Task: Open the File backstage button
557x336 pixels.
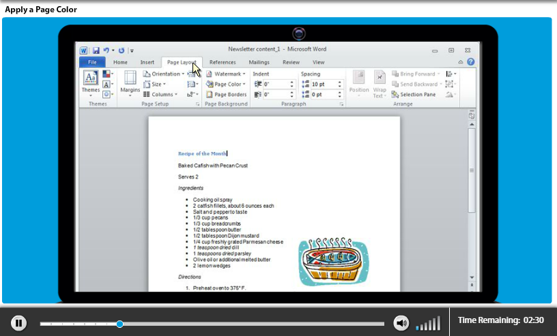Action: tap(91, 62)
